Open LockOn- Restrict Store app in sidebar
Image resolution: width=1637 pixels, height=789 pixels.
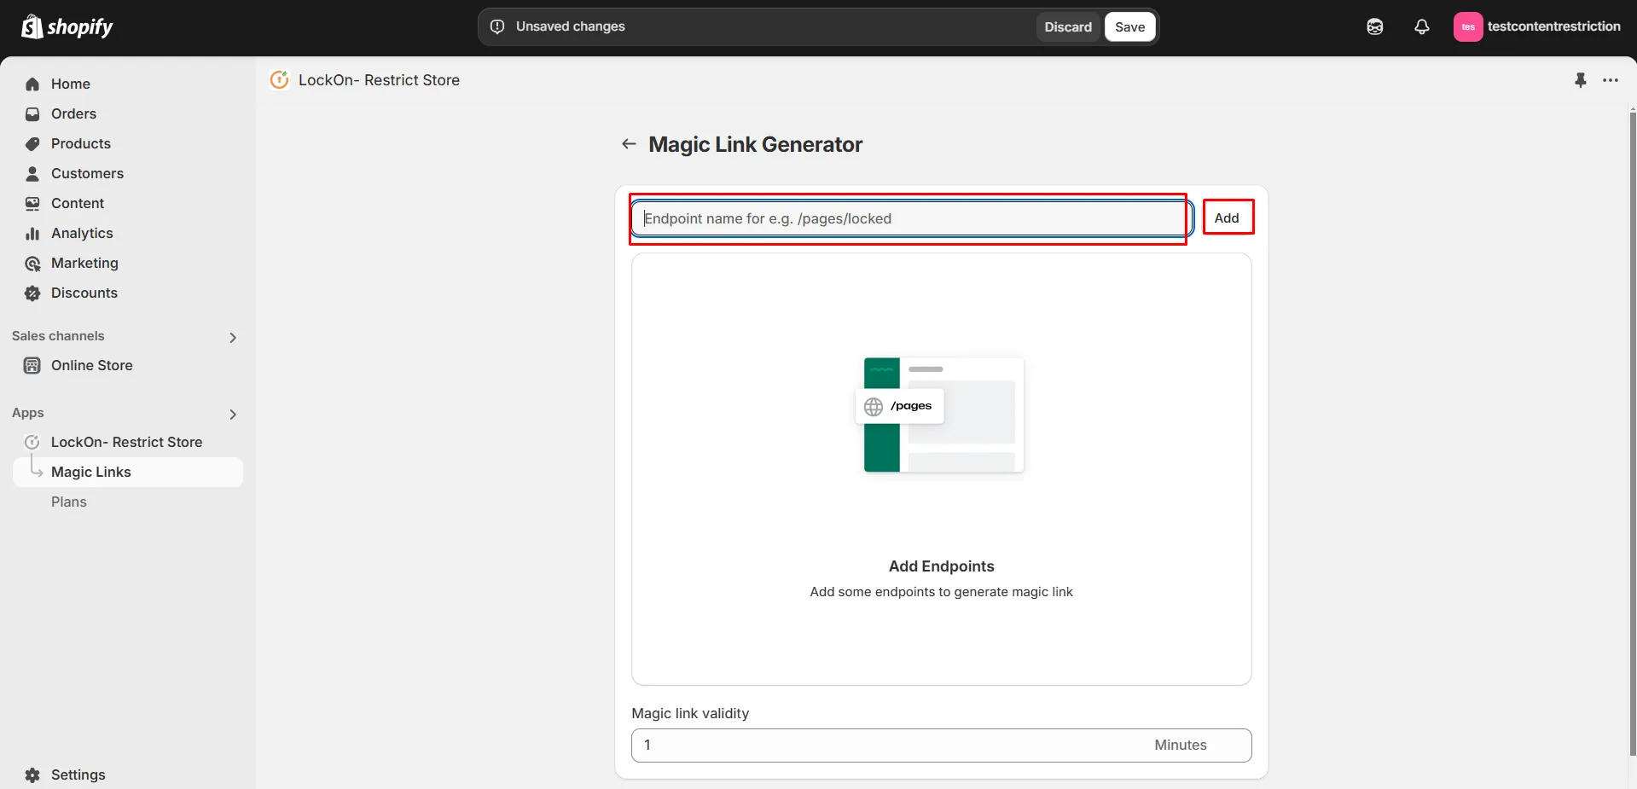coord(128,442)
